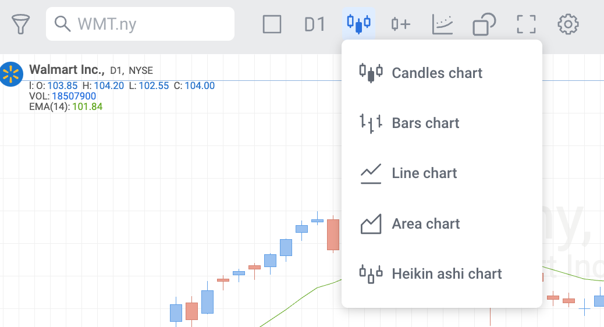
Task: Click the EMA(14) indicator label
Action: pos(49,106)
